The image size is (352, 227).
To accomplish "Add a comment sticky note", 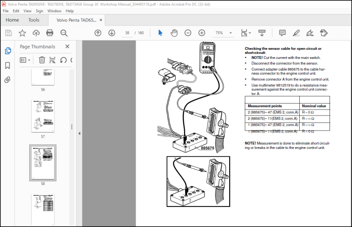I will coord(282,33).
